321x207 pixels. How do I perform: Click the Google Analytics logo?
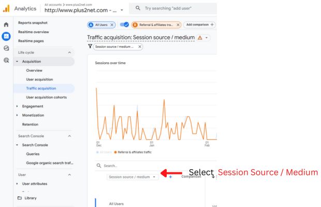pyautogui.click(x=6, y=8)
